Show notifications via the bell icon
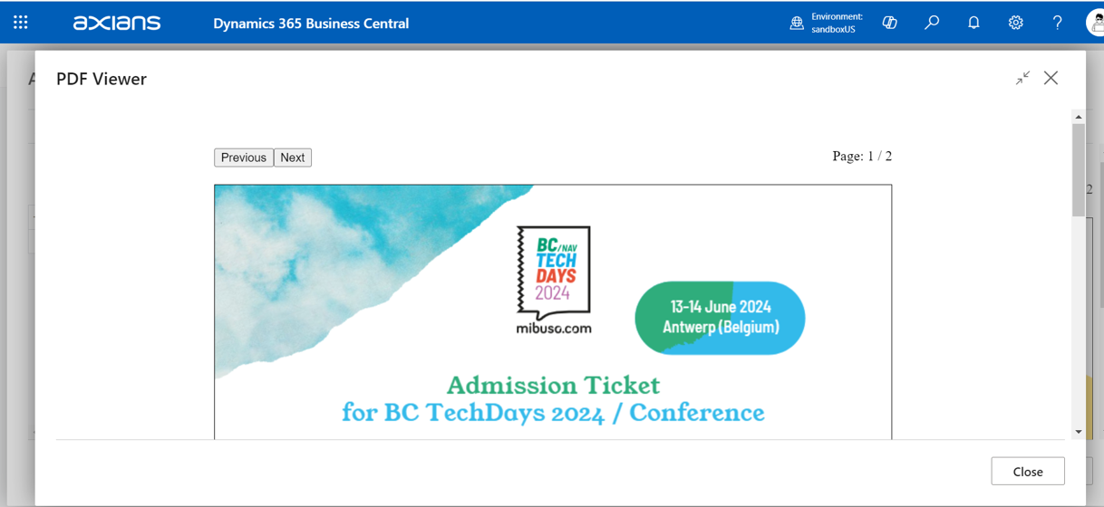This screenshot has width=1104, height=507. [x=973, y=23]
